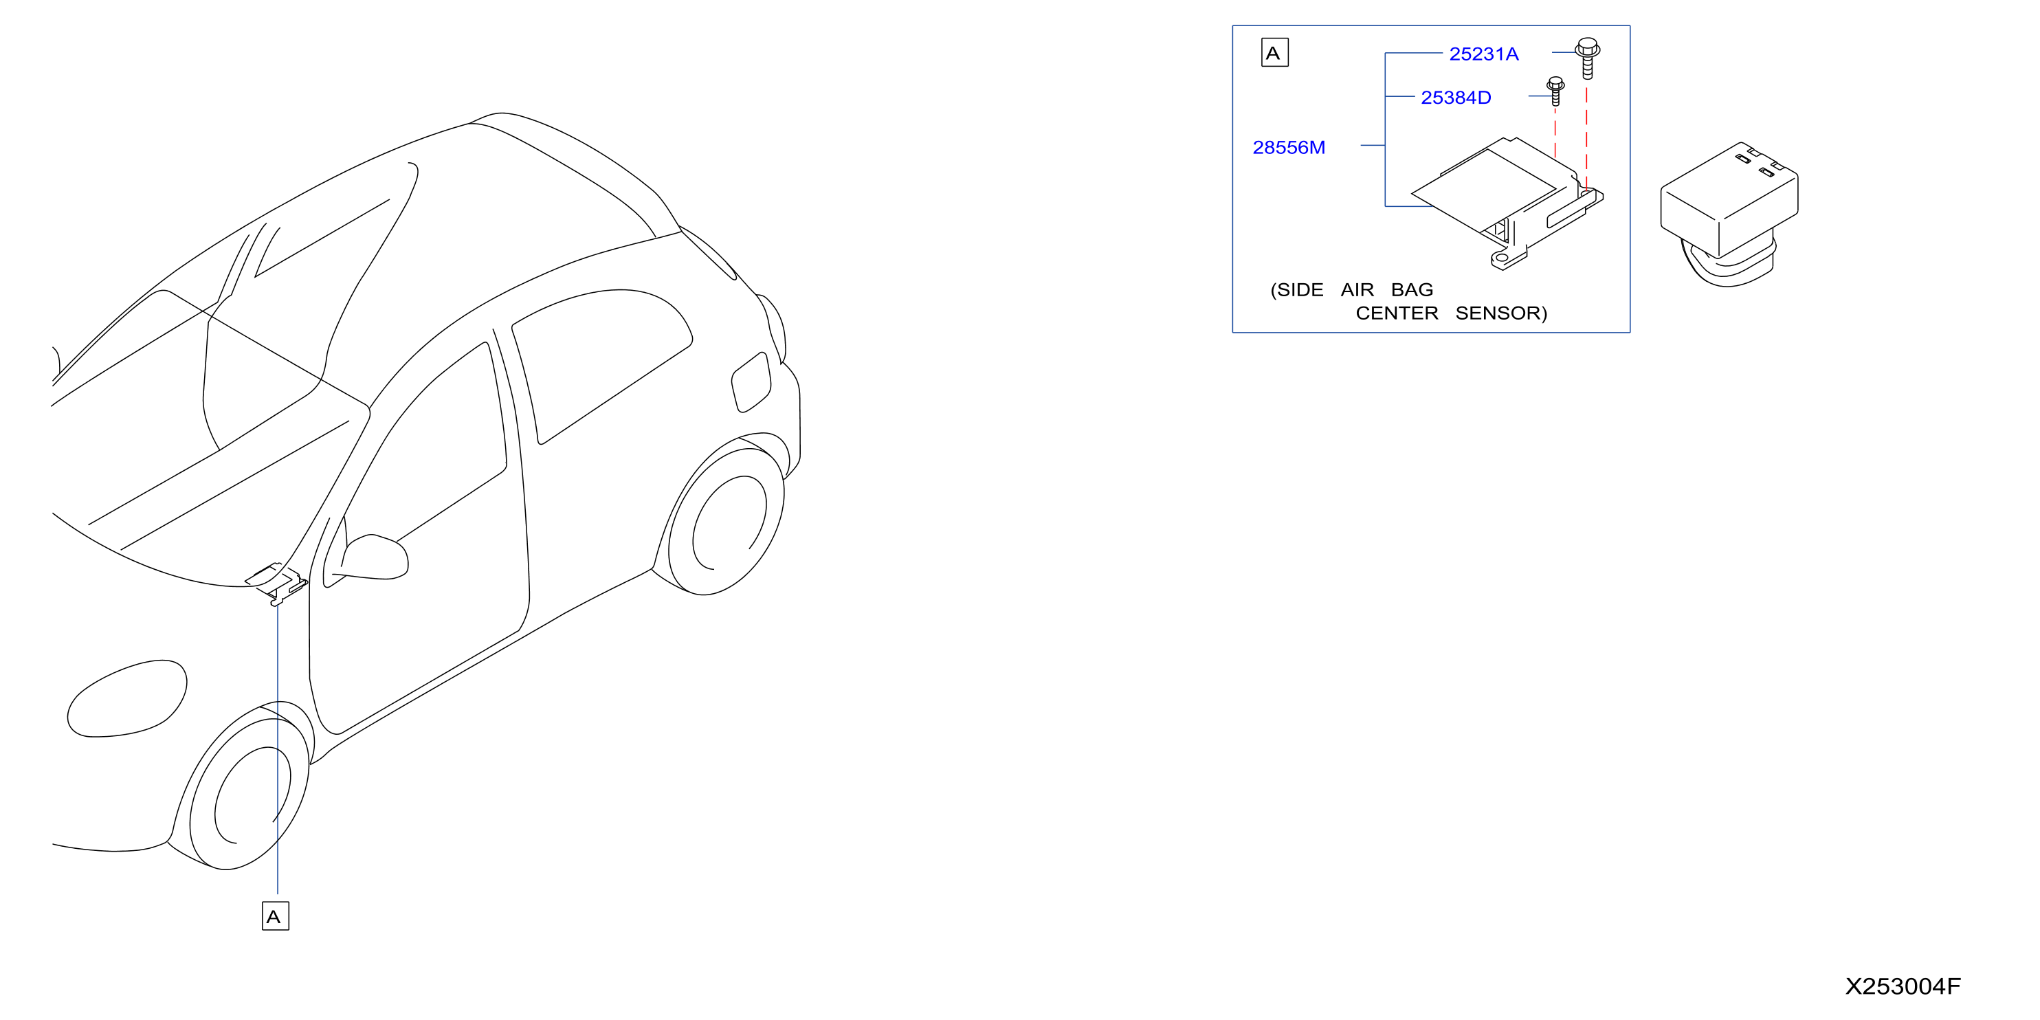This screenshot has width=2040, height=1020.
Task: Select the front wheel of the car
Action: pyautogui.click(x=249, y=789)
